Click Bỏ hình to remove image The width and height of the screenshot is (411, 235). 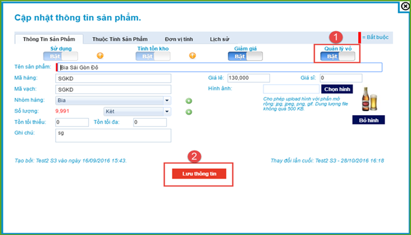tap(368, 120)
